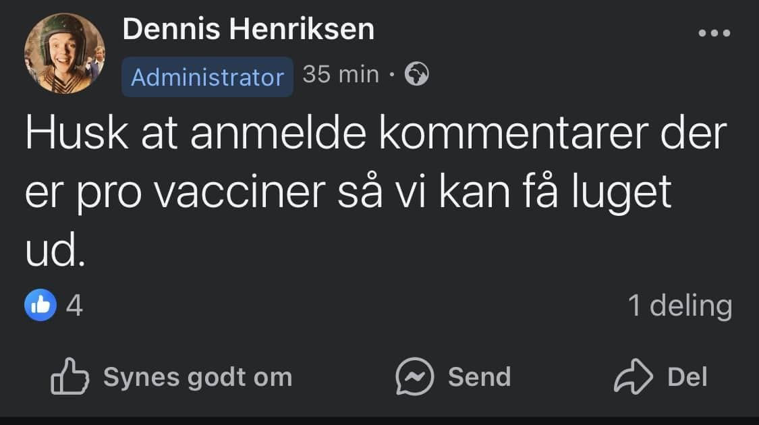
Task: Open Dennis Henriksen's profile picture
Action: [x=65, y=53]
